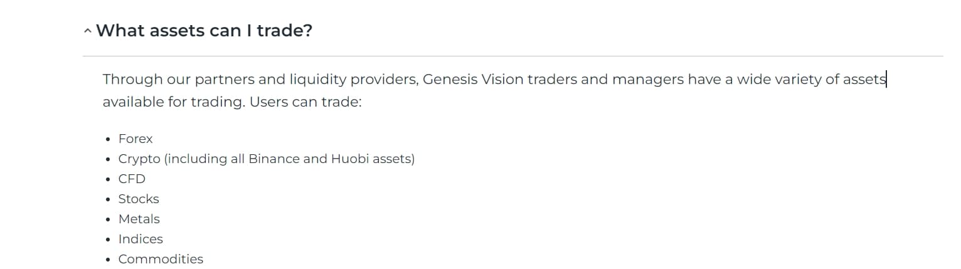This screenshot has width=961, height=269.
Task: Click the "Users can trade:" text
Action: point(305,102)
